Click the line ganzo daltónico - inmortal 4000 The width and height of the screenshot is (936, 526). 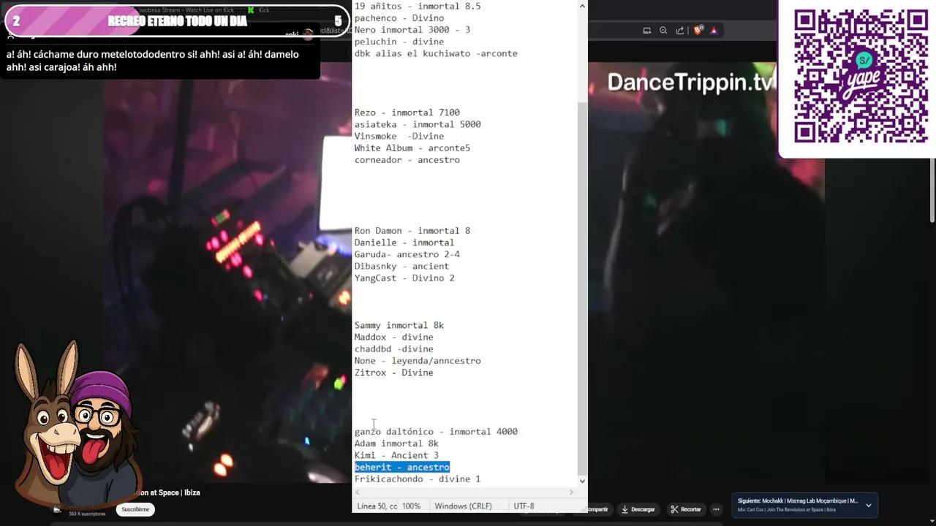(x=436, y=432)
